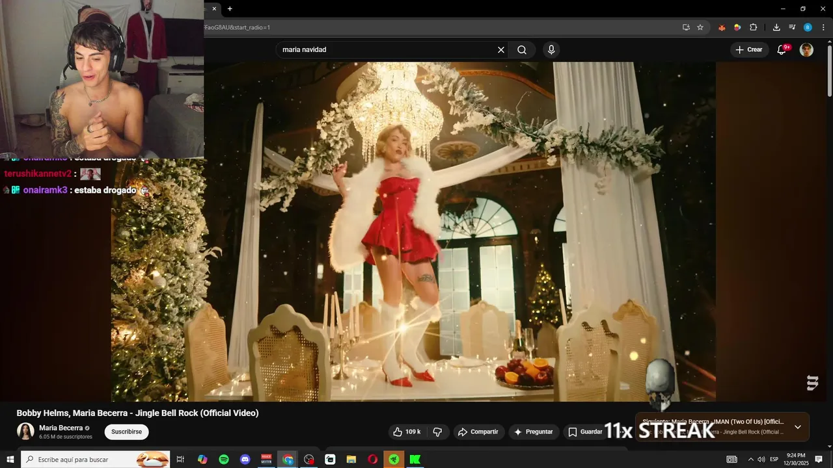Open Task View on the taskbar
Screen dimensions: 833x468
tap(180, 460)
